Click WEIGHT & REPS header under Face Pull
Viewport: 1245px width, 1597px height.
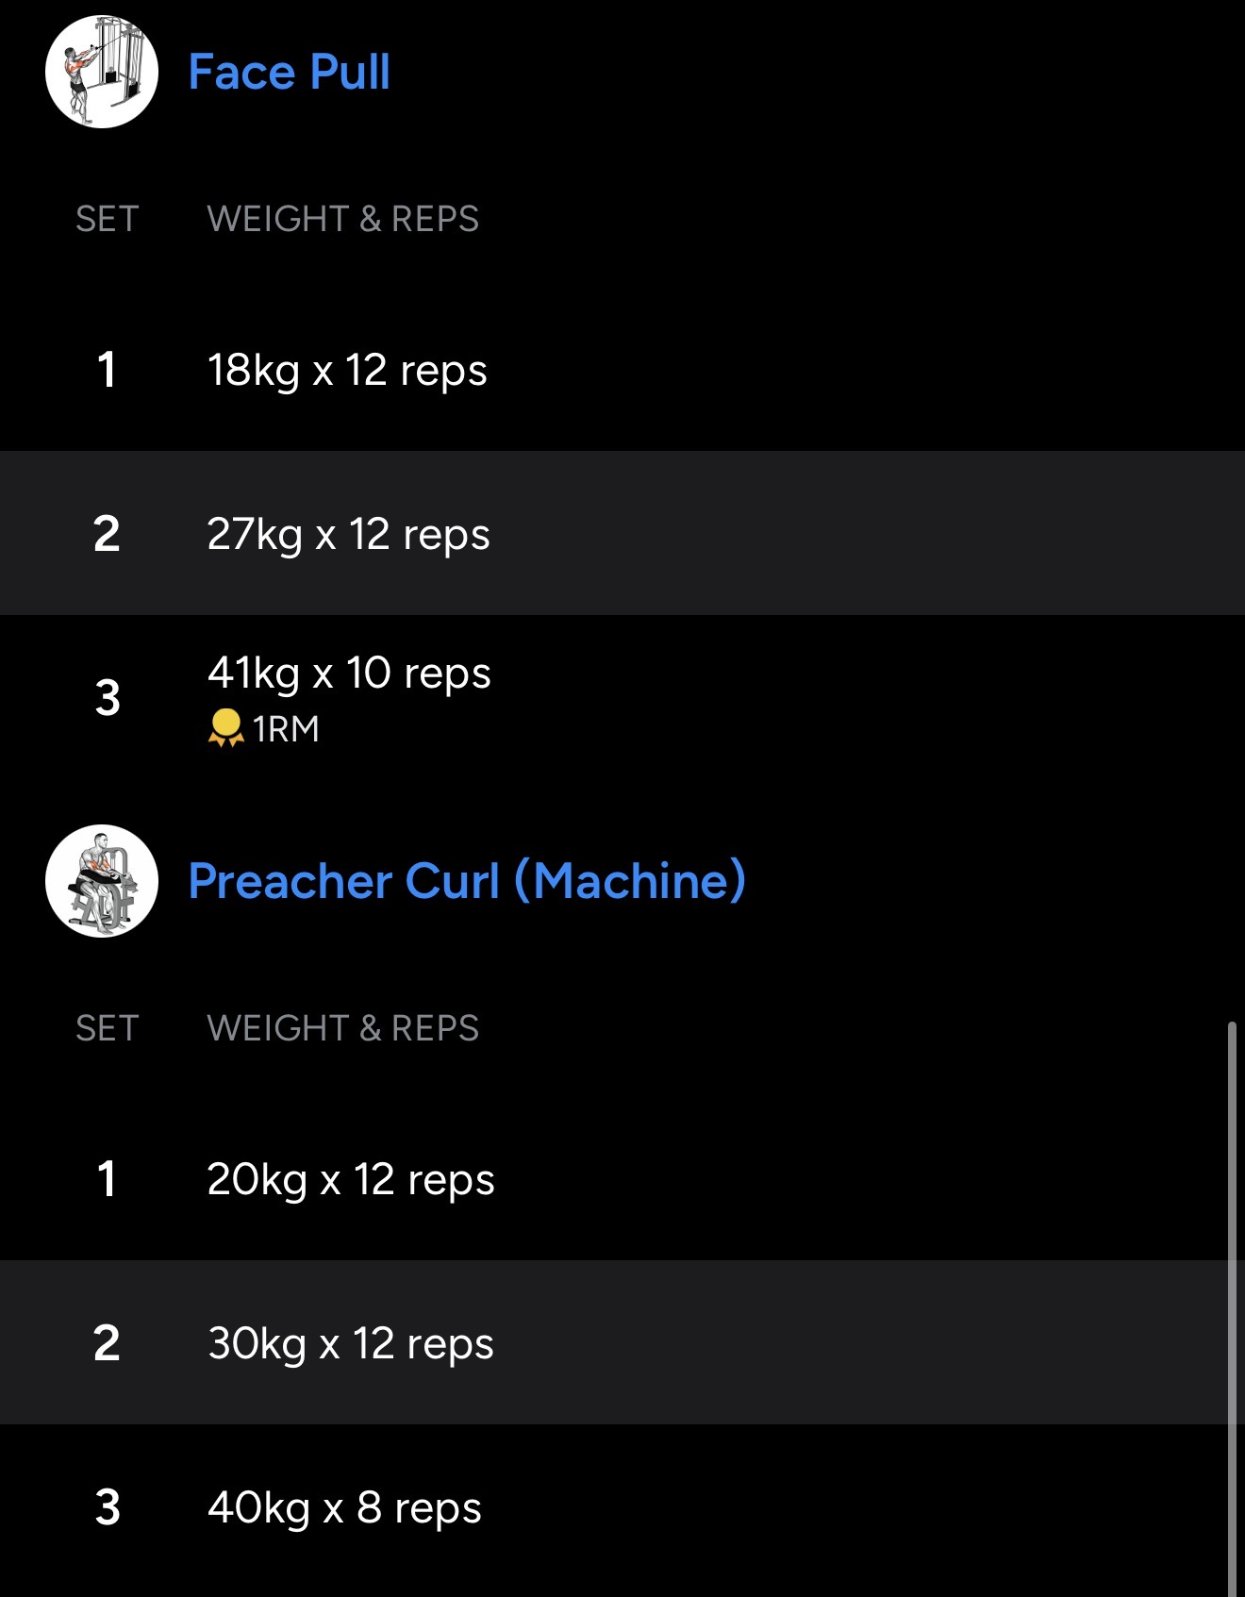tap(342, 219)
